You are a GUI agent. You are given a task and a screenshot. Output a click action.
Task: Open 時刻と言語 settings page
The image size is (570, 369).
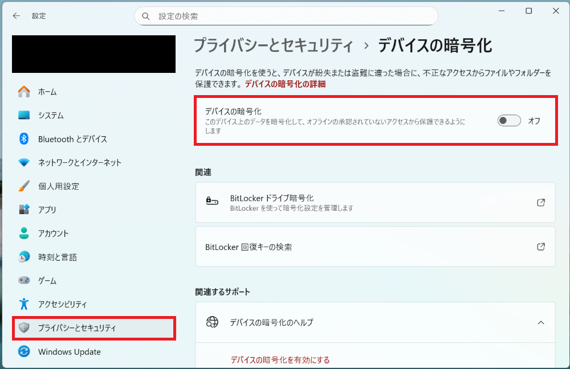(x=57, y=257)
